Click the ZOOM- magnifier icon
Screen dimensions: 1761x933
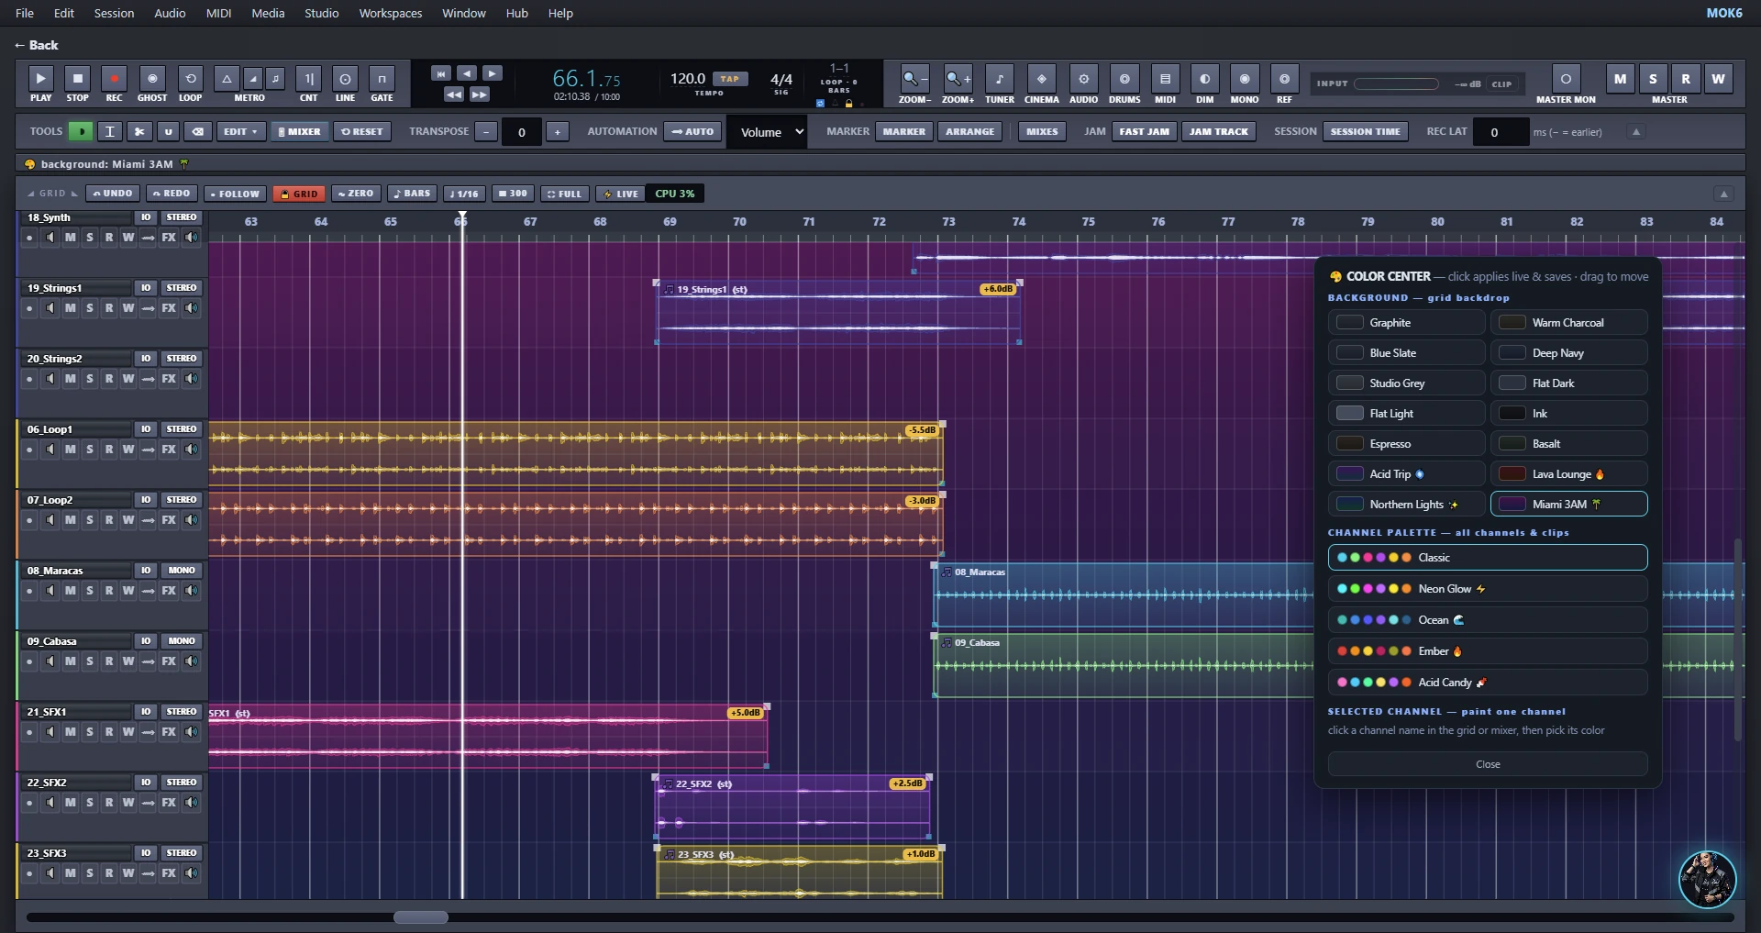tap(914, 80)
